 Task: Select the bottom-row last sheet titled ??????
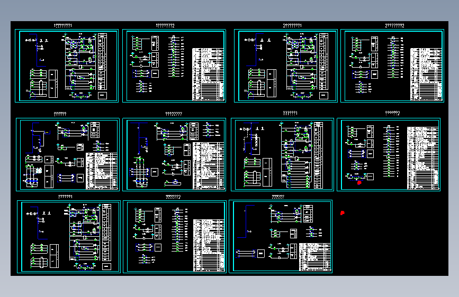click(x=281, y=236)
